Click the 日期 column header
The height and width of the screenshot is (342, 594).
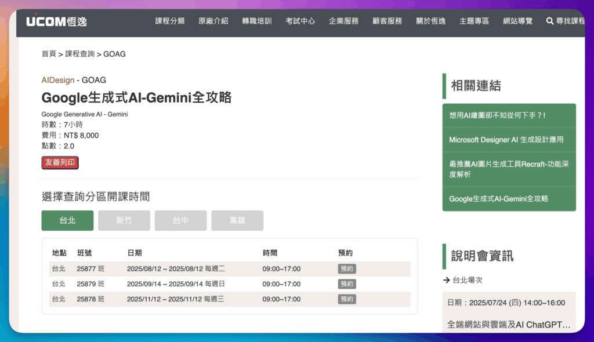click(x=135, y=253)
